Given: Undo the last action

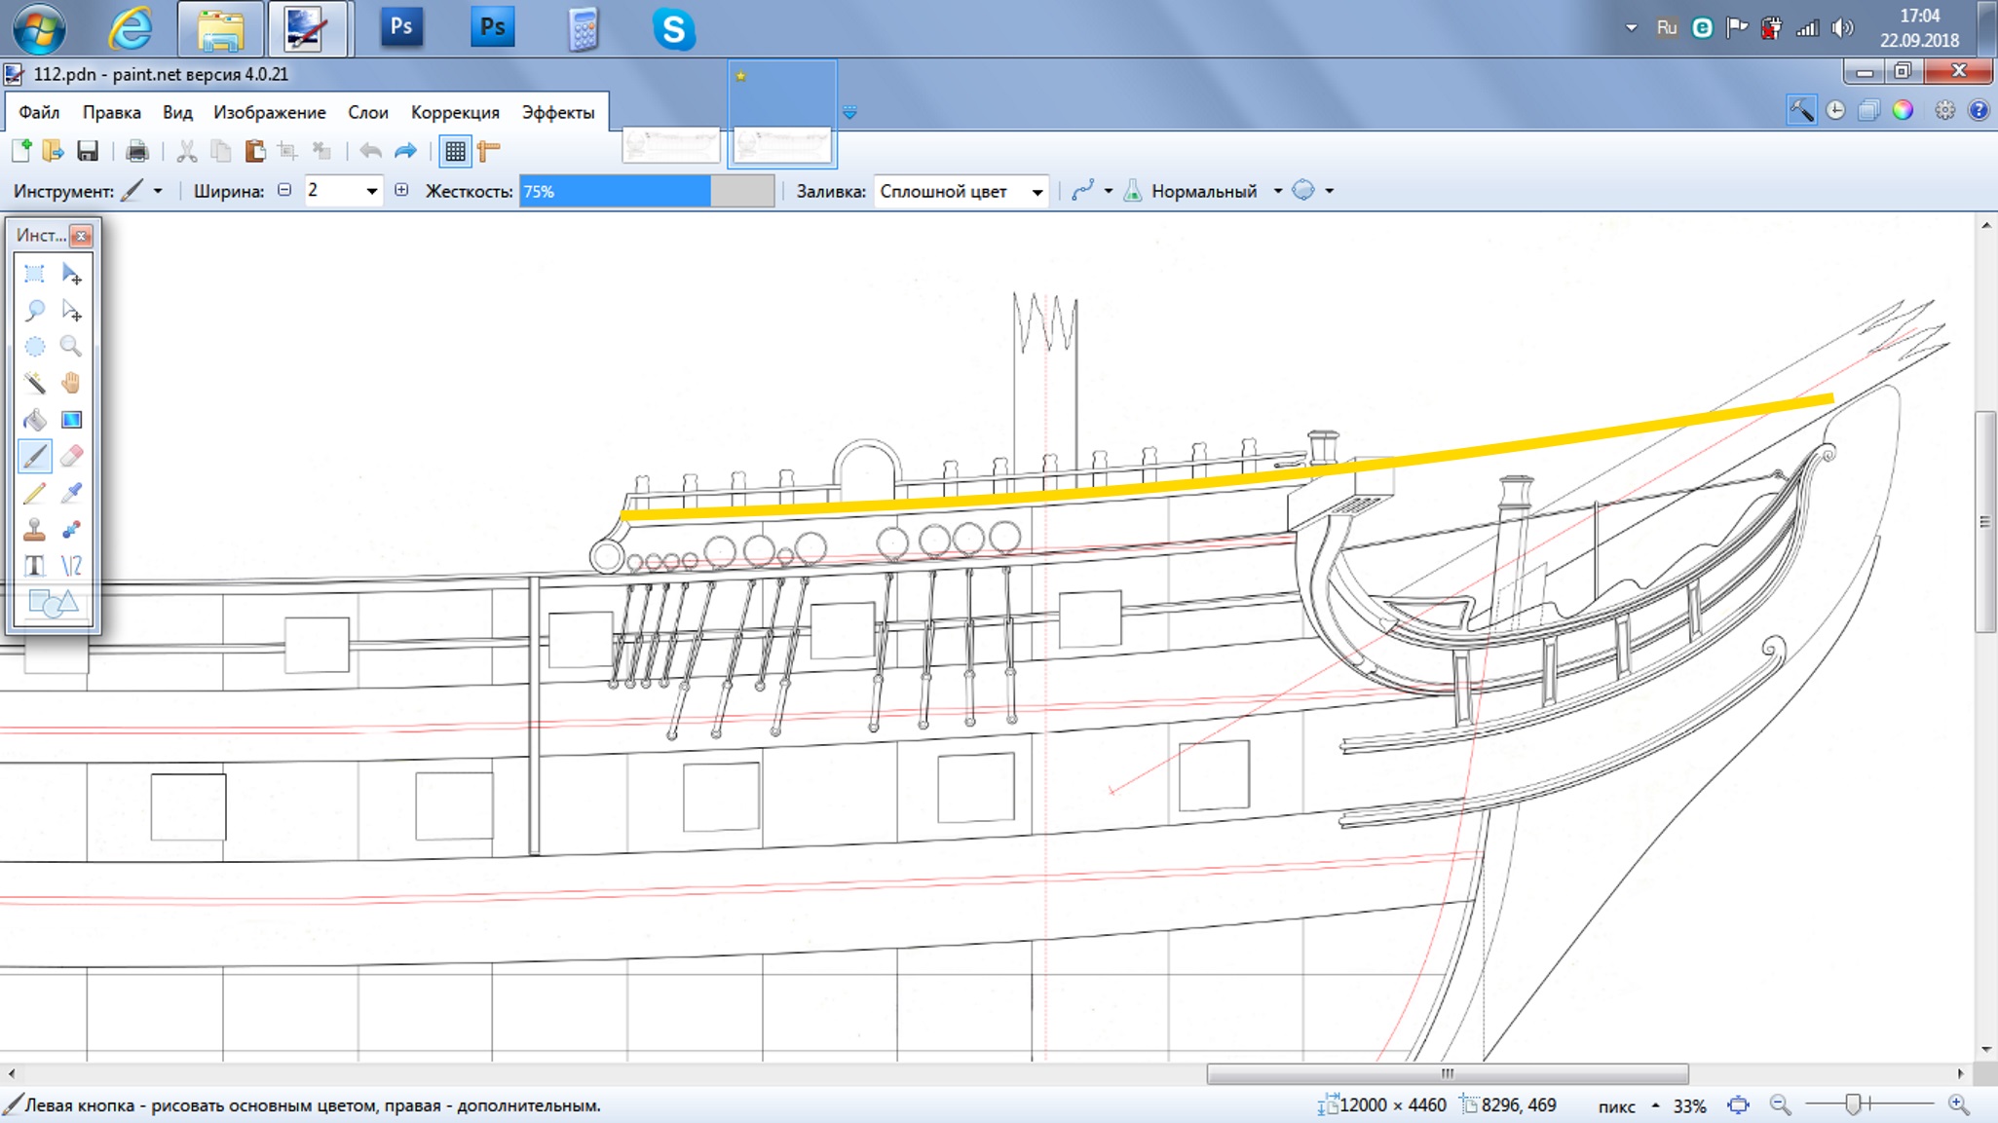Looking at the screenshot, I should coord(371,151).
